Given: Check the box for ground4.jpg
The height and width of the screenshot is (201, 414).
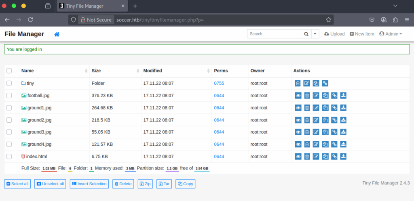Looking at the screenshot, I should (x=9, y=144).
